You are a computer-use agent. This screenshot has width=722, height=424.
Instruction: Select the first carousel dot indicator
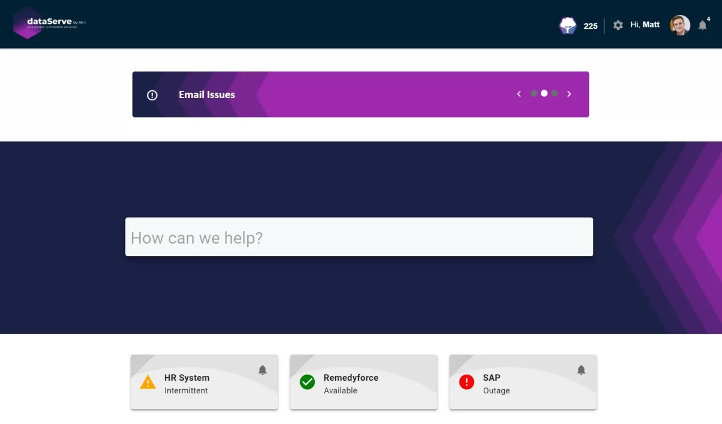[x=534, y=94]
